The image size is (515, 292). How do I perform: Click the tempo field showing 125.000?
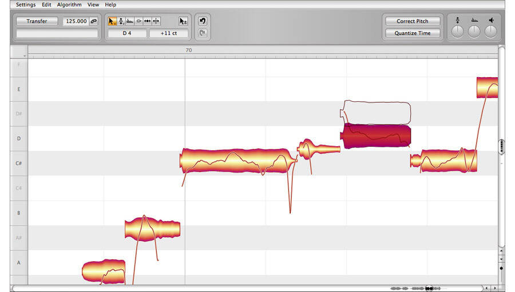point(76,21)
